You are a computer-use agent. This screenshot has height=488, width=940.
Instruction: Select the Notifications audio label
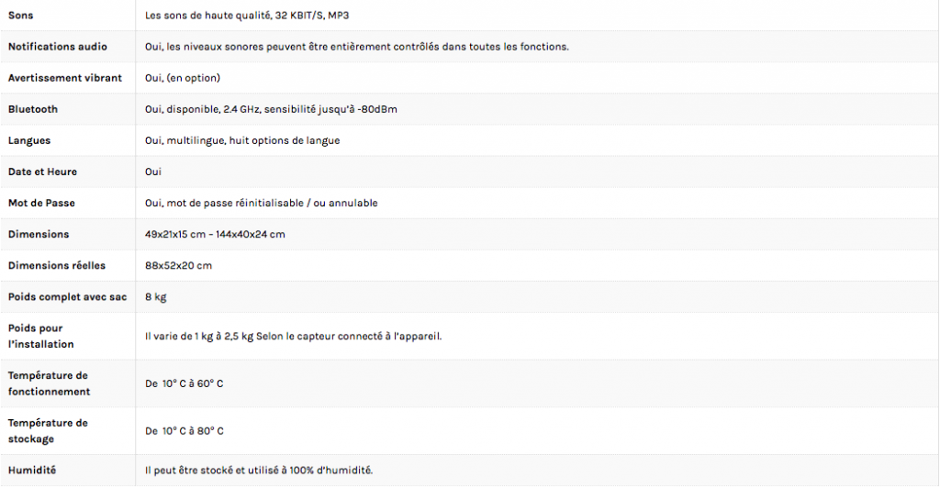58,47
